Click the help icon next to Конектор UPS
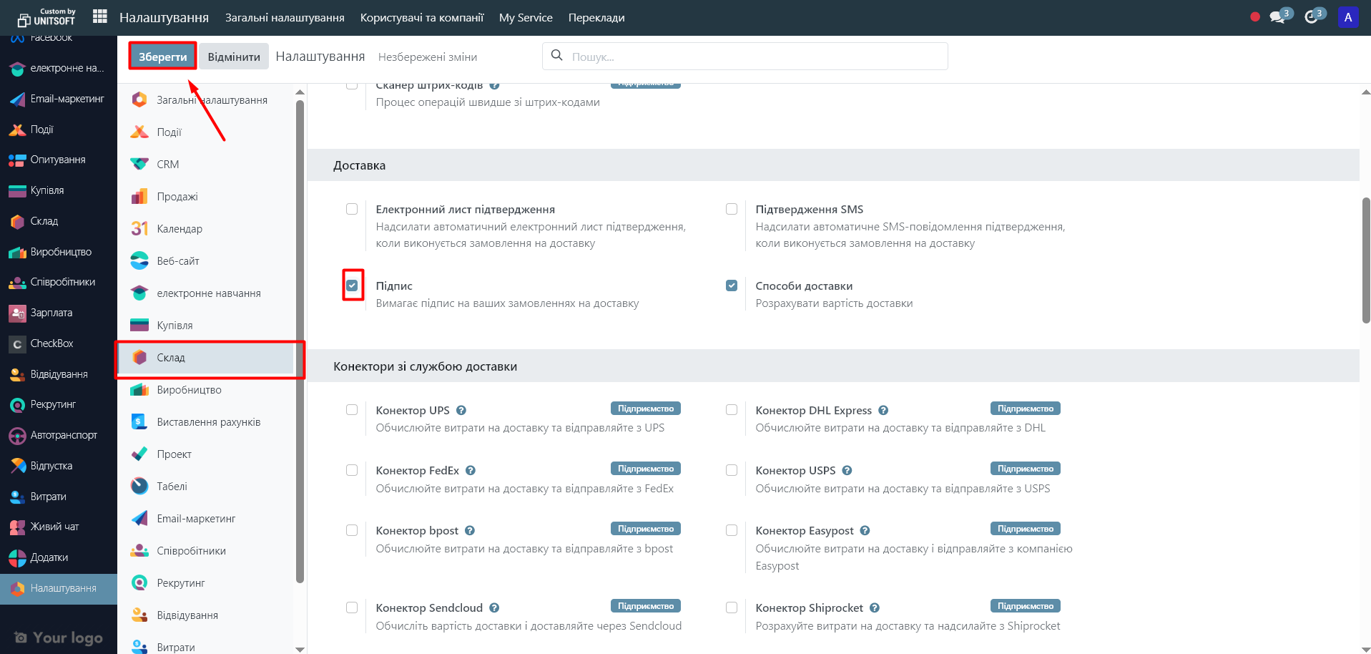Screen dimensions: 1371x654 (x=461, y=411)
